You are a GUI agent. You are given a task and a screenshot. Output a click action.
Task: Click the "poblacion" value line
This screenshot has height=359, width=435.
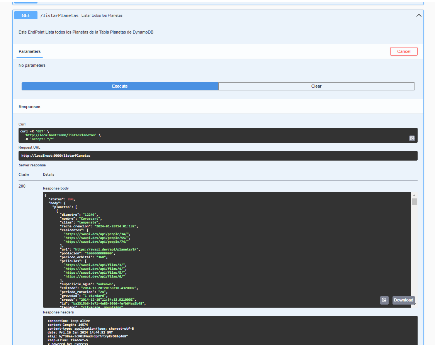coord(87,253)
